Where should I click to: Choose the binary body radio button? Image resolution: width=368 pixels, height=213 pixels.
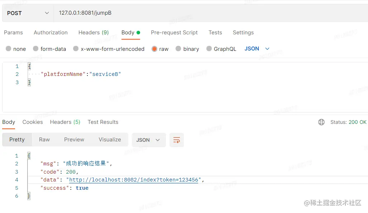coord(178,49)
